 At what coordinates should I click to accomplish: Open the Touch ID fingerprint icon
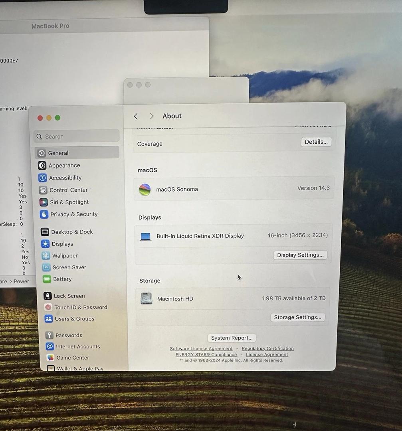pyautogui.click(x=48, y=307)
